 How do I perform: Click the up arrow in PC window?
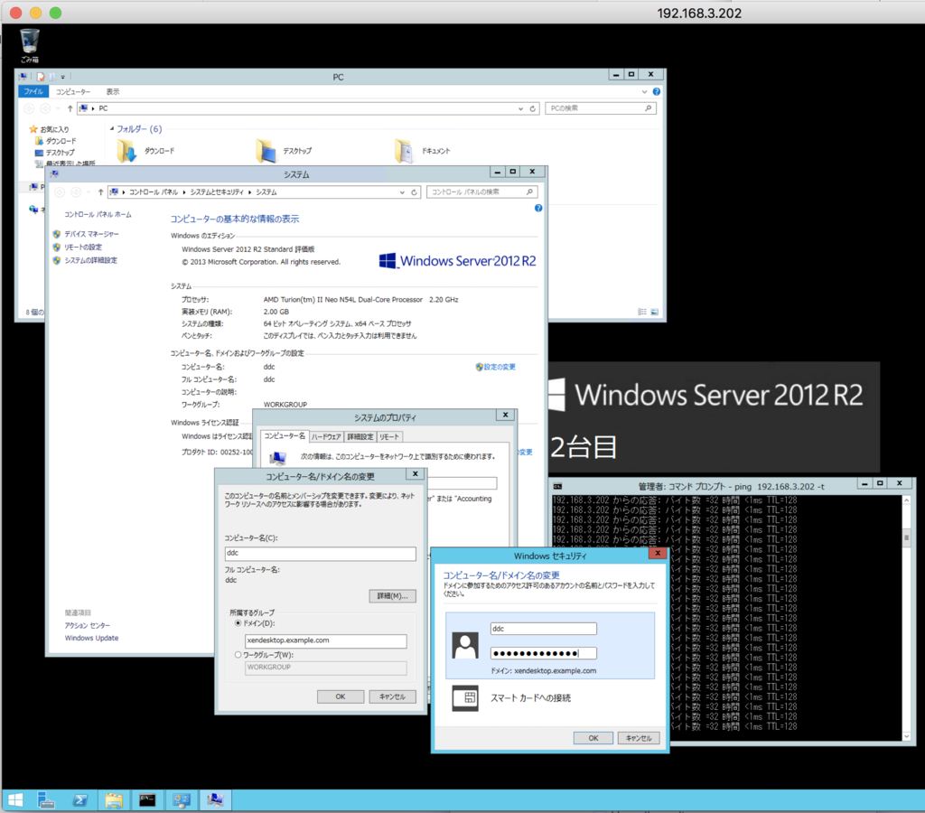point(70,108)
